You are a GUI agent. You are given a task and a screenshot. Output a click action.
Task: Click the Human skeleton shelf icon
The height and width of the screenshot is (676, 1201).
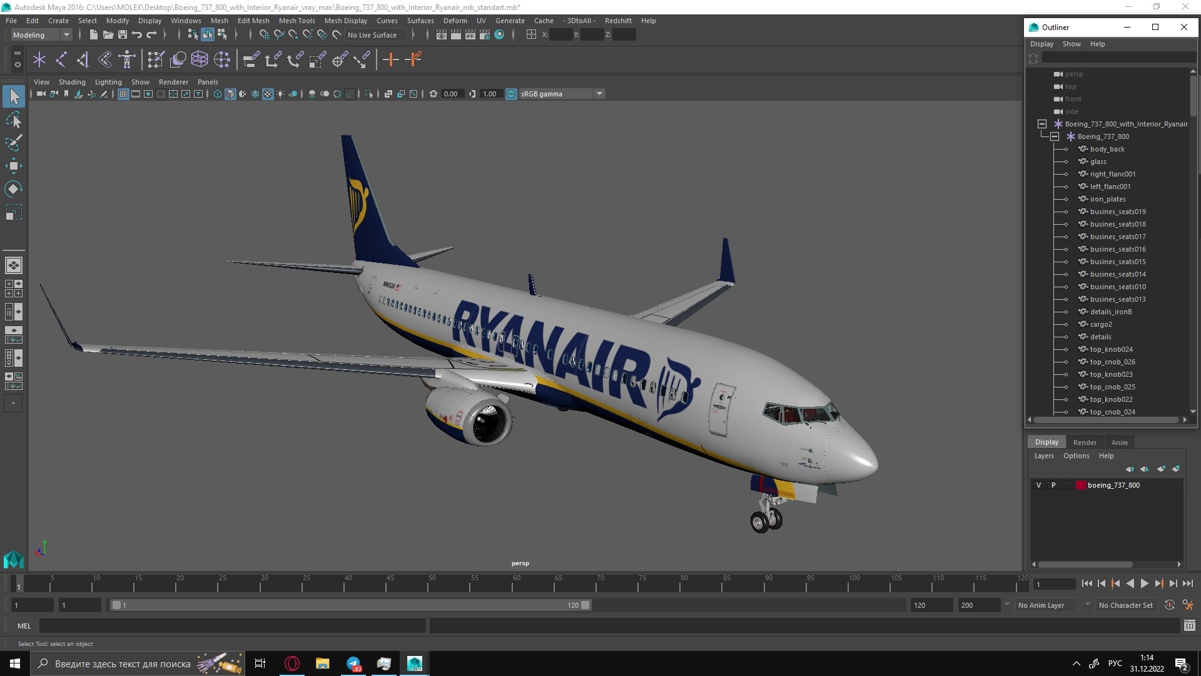pos(127,60)
